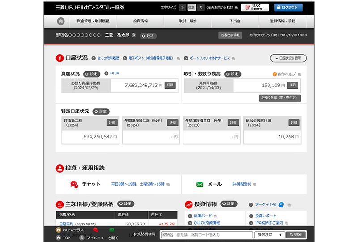Set font size to 小
The height and width of the screenshot is (242, 358).
click(x=182, y=8)
